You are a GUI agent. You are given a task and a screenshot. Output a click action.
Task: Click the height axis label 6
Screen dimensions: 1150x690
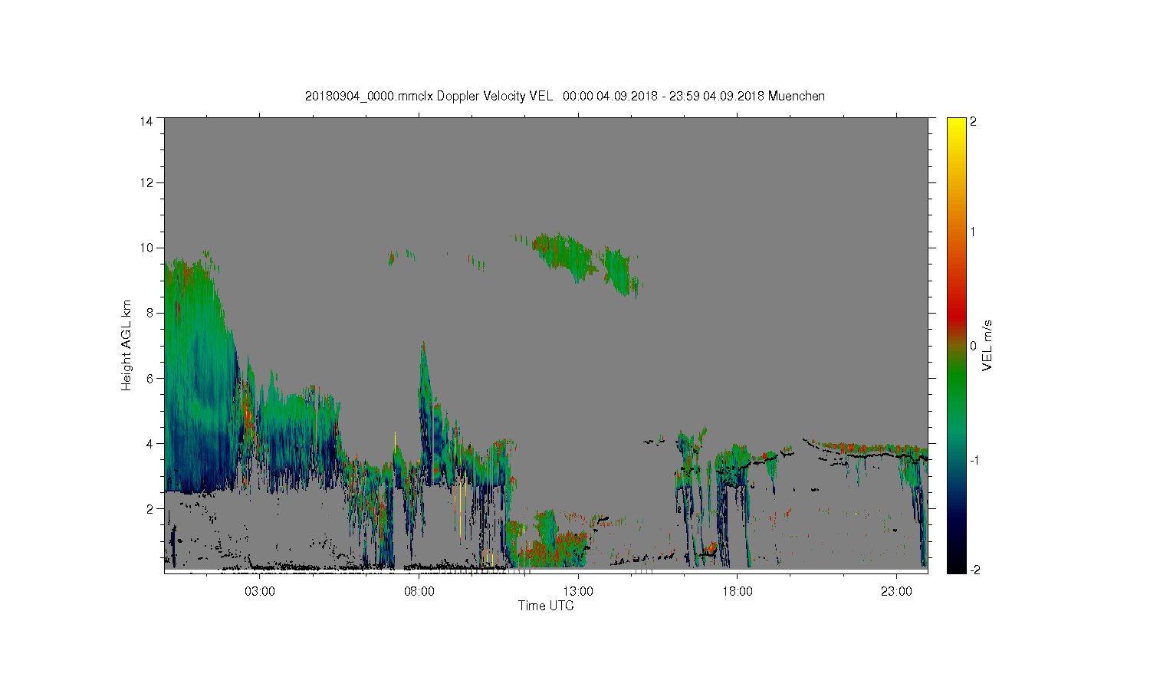click(x=149, y=378)
